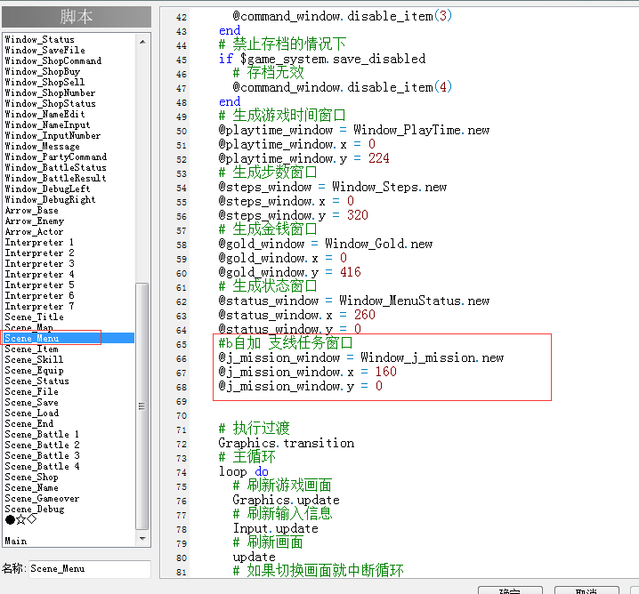639x594 pixels.
Task: Click the script list scroll-up arrow
Action: (x=142, y=42)
